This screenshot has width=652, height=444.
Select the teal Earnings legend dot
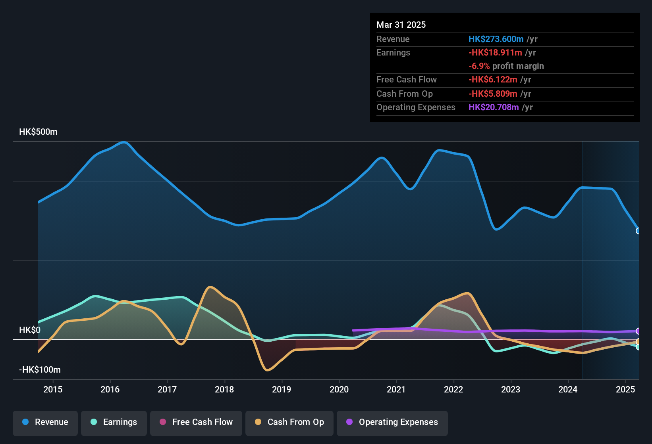pos(93,422)
